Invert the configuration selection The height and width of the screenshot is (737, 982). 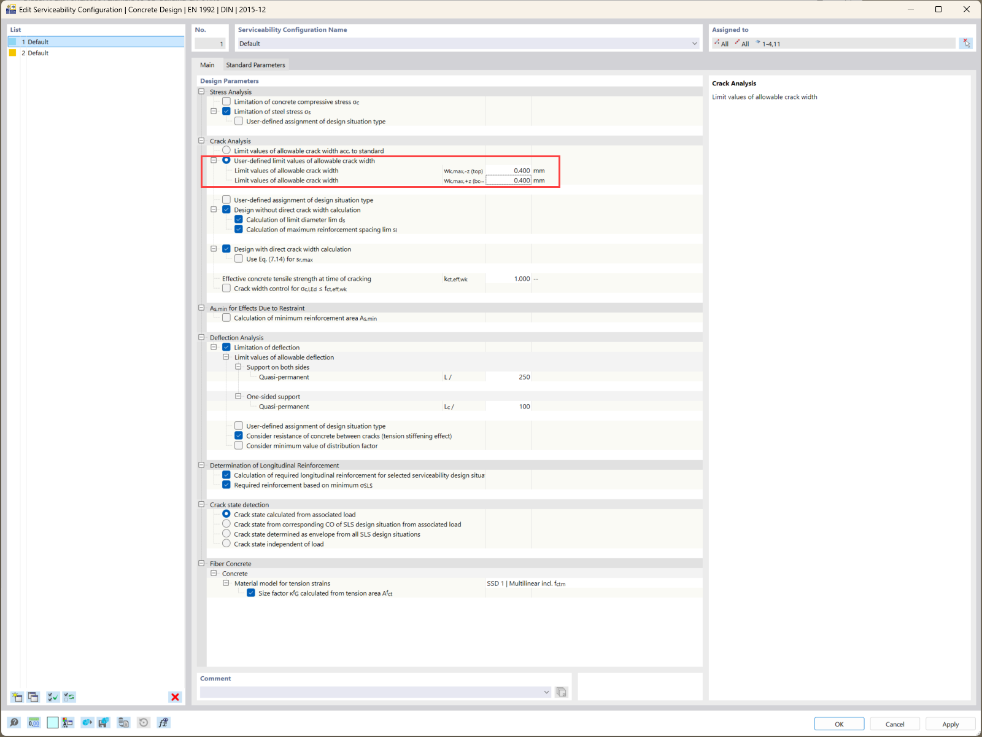pos(69,697)
